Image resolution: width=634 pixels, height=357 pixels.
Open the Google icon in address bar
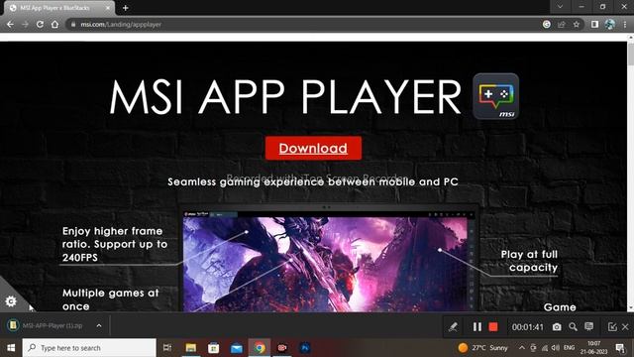coord(546,24)
